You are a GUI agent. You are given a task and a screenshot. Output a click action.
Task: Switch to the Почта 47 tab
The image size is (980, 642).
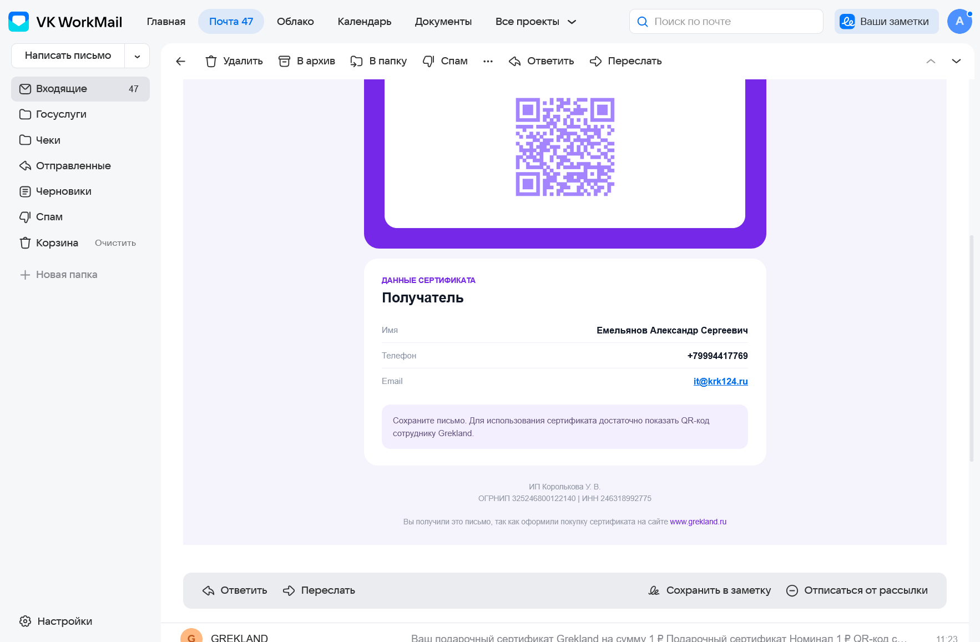(x=231, y=22)
